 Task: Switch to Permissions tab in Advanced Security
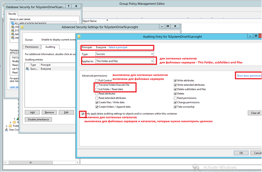(32, 47)
